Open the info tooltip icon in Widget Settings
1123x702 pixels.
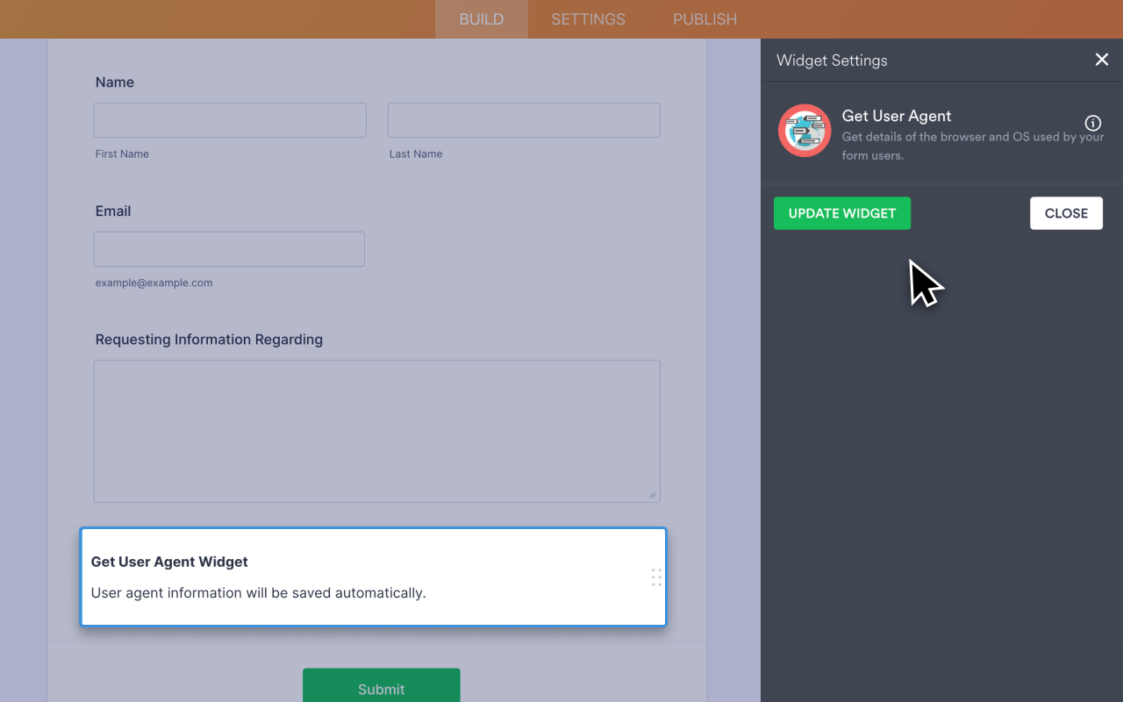click(x=1091, y=123)
